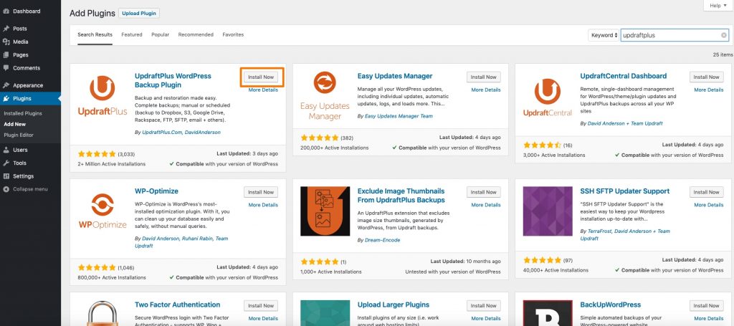This screenshot has height=326, width=734.
Task: Click the Tools wrench icon
Action: 6,163
